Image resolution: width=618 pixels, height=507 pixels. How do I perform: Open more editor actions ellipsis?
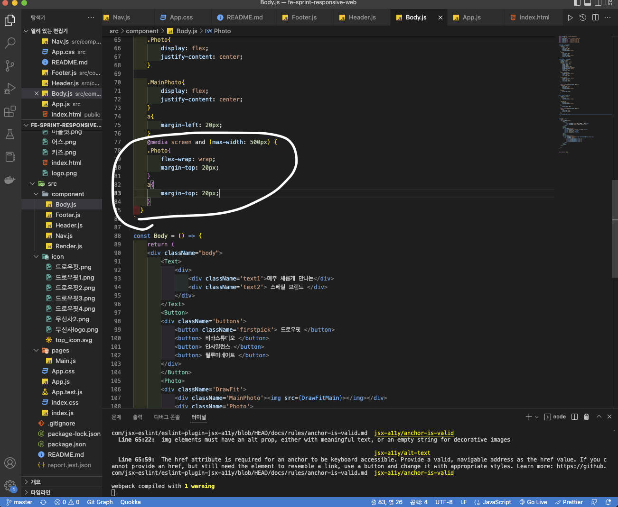(x=608, y=18)
